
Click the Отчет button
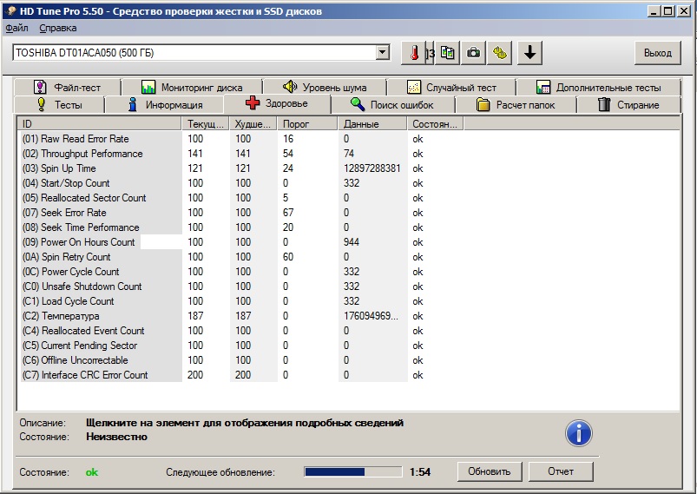click(561, 471)
